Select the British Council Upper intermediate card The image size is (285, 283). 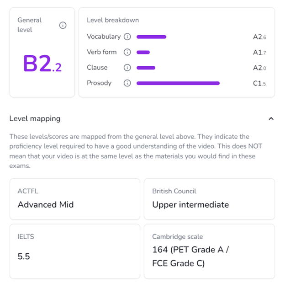click(209, 199)
